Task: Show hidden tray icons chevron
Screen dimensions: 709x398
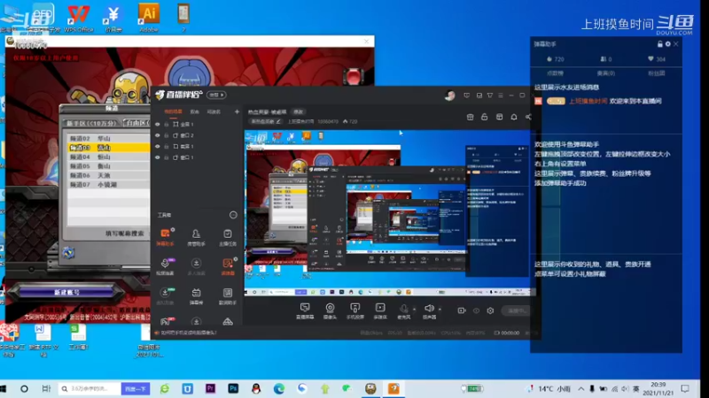Action: pos(581,388)
